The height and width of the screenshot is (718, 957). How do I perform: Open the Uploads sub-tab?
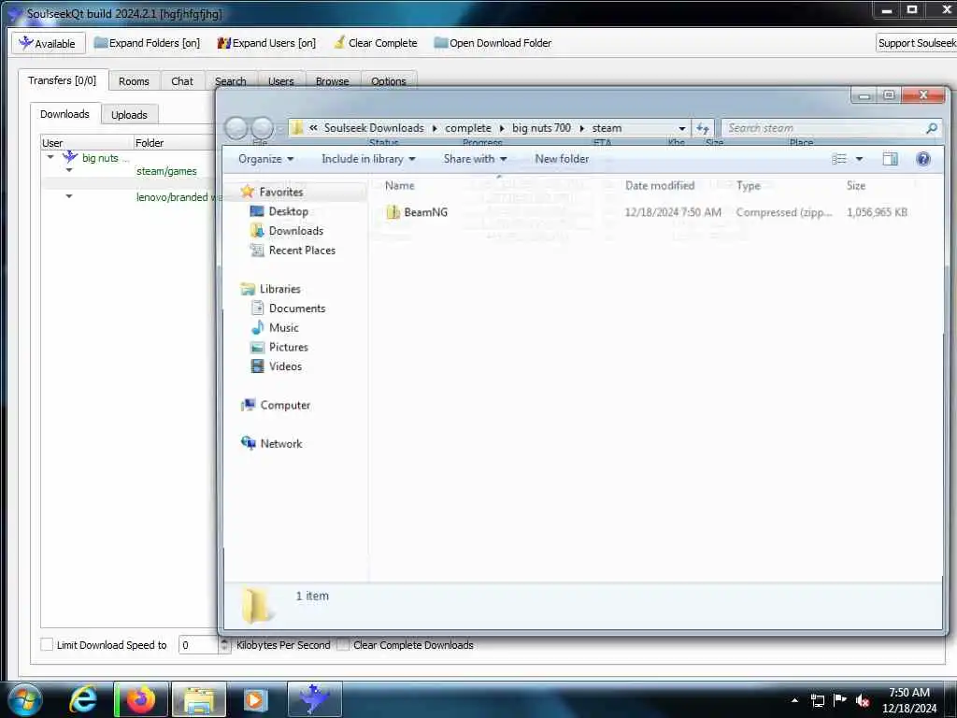(x=129, y=115)
